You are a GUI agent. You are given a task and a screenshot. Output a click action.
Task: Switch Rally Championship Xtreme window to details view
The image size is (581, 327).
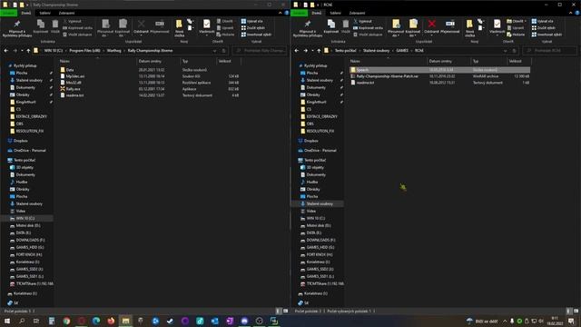point(279,311)
